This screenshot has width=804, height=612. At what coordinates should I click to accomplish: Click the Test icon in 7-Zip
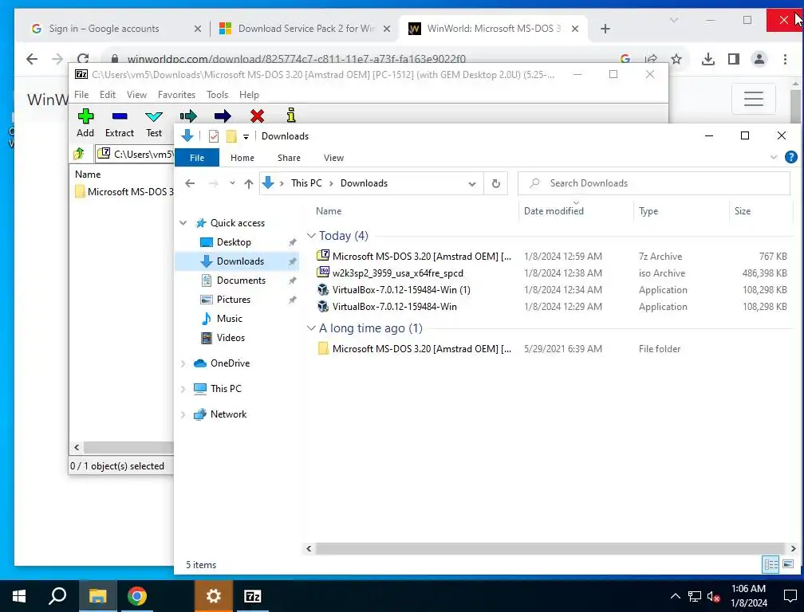tap(154, 116)
